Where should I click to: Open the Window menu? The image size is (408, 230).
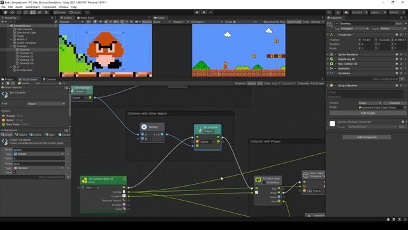(64, 7)
